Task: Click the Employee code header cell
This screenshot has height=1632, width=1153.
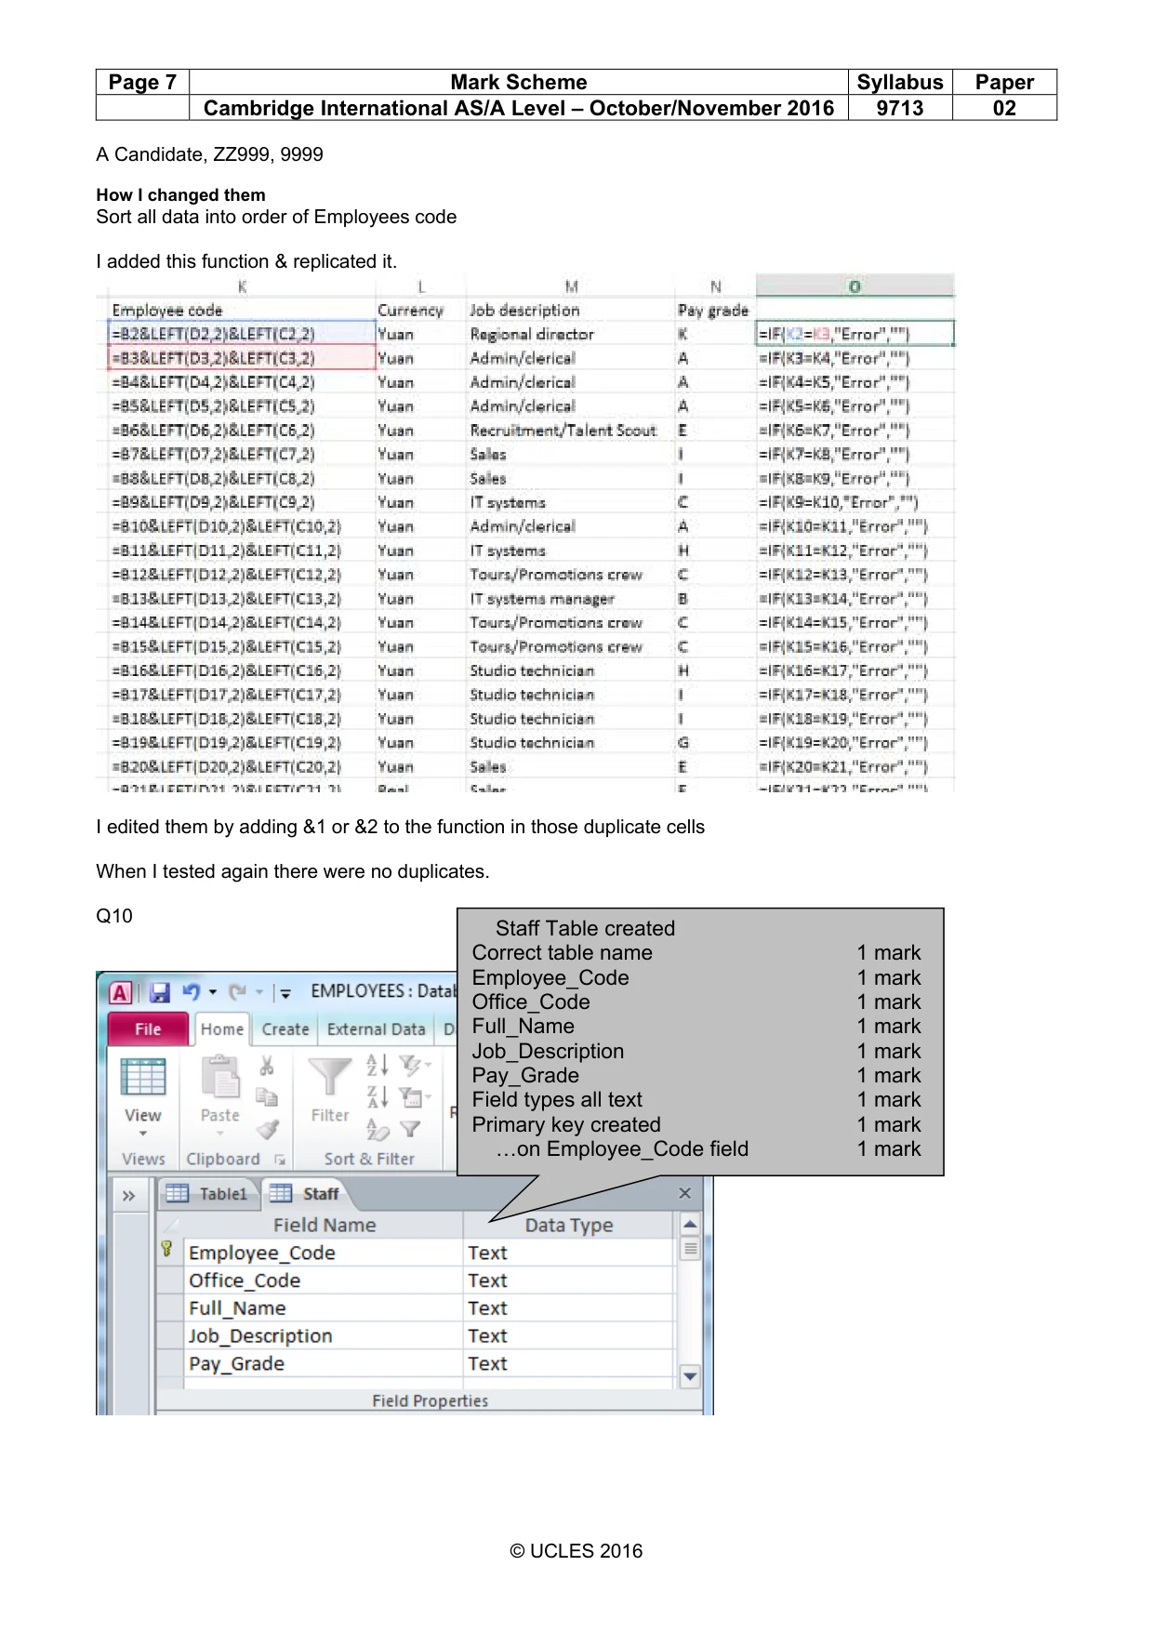Action: (242, 311)
